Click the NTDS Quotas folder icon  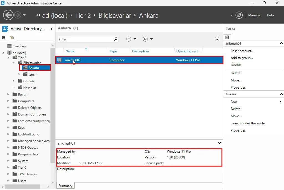[15, 147]
